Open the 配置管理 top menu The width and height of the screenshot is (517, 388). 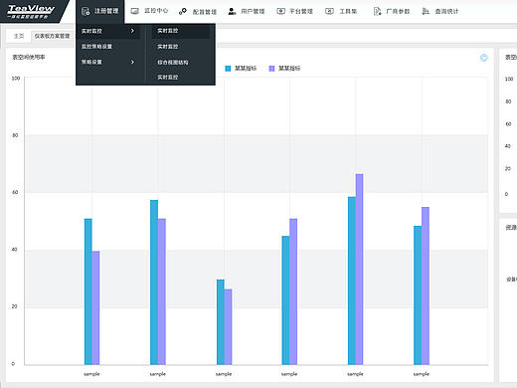tap(198, 12)
